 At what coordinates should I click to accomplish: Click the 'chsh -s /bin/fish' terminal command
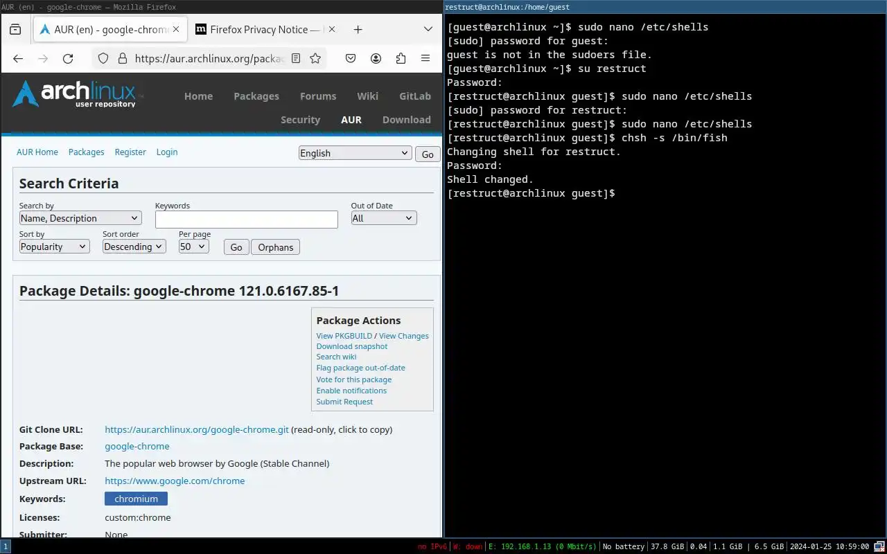[675, 138]
